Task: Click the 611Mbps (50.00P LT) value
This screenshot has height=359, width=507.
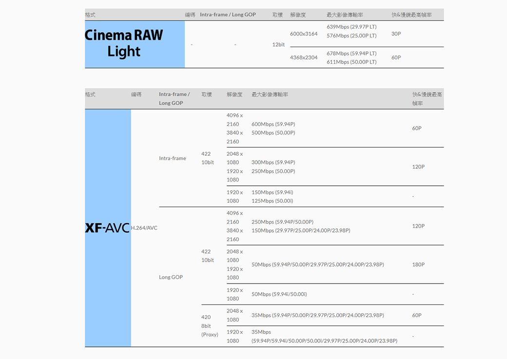Action: (351, 62)
